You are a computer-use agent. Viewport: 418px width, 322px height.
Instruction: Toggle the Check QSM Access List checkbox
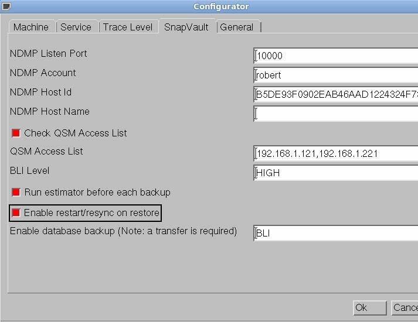click(x=16, y=133)
